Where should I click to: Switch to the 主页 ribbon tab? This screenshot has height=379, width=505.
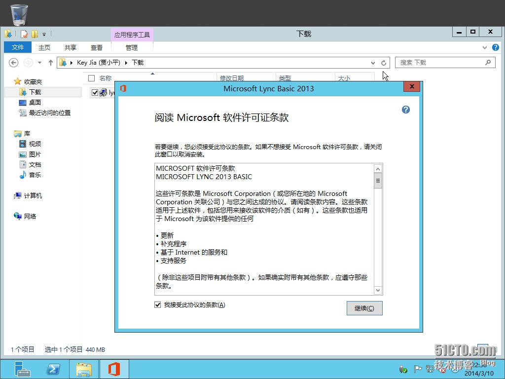click(44, 48)
